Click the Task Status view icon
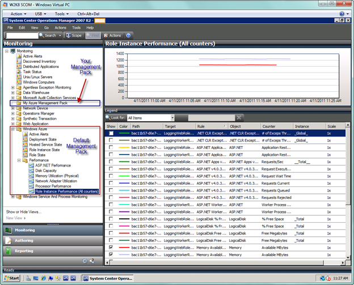The height and width of the screenshot is (285, 354). pyautogui.click(x=19, y=72)
